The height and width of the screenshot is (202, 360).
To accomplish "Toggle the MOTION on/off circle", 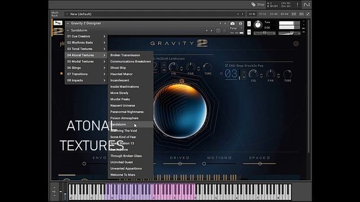I will [204, 164].
